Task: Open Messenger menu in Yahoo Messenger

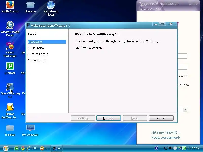Action: click(145, 9)
